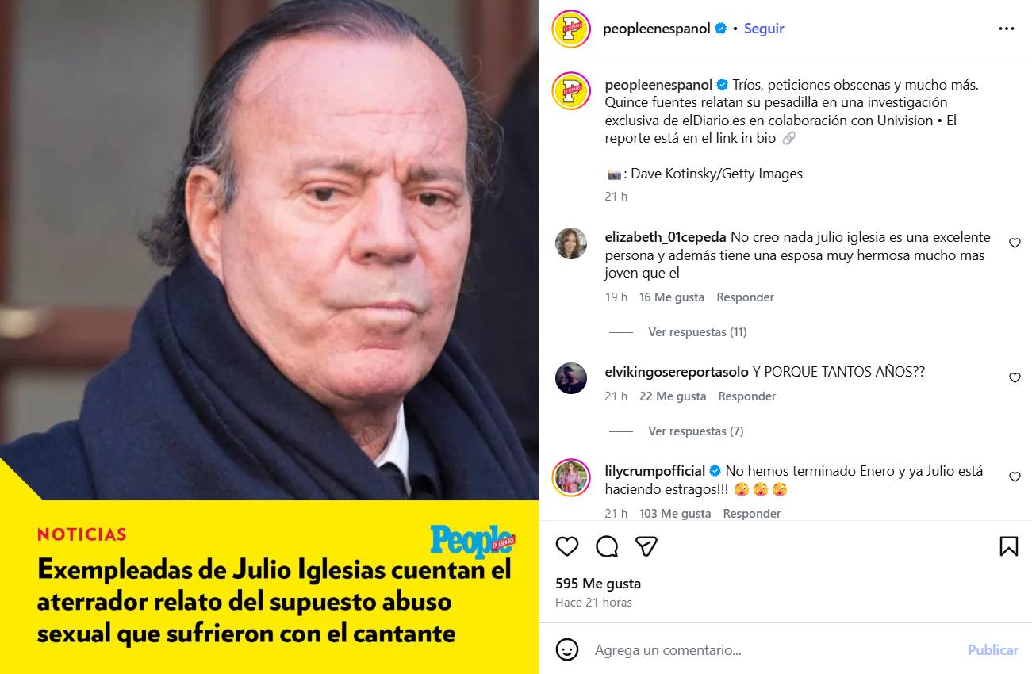View the 103 Me gusta on lilycrumpofficial's comment

(x=675, y=514)
